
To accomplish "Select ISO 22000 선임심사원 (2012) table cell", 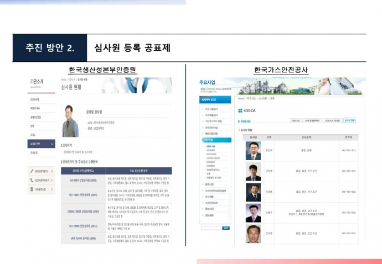I will (x=83, y=226).
